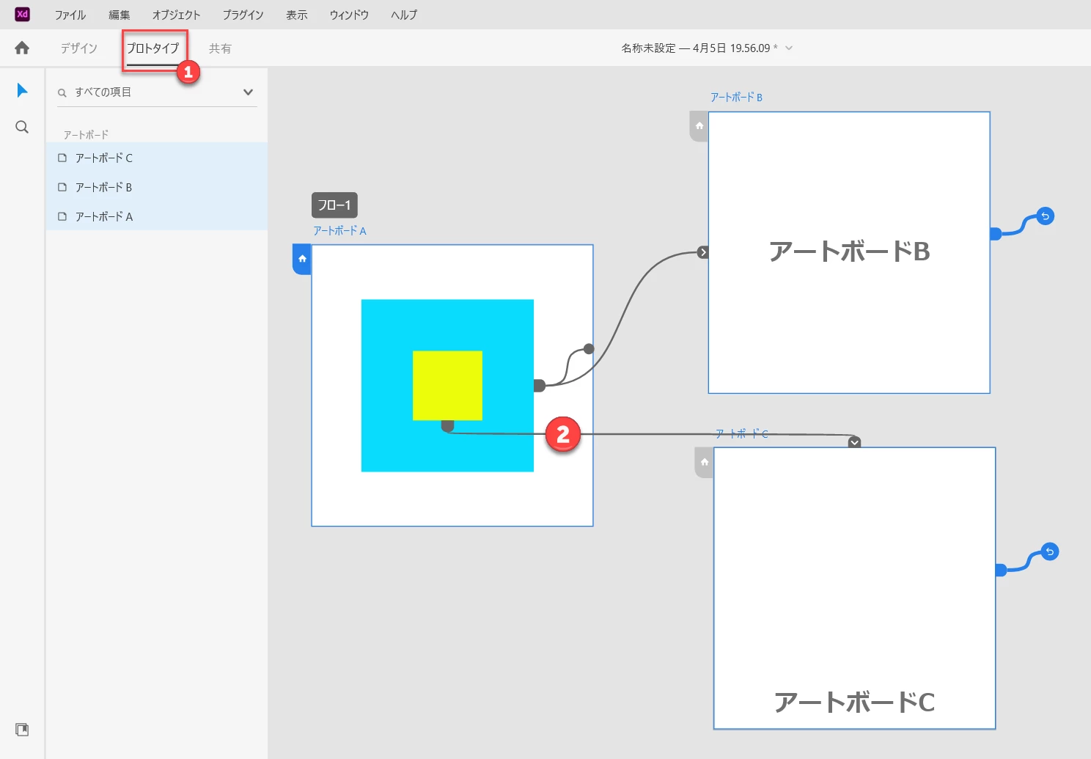This screenshot has width=1091, height=759.
Task: Click the gray home flag on アートボード C
Action: pyautogui.click(x=705, y=463)
